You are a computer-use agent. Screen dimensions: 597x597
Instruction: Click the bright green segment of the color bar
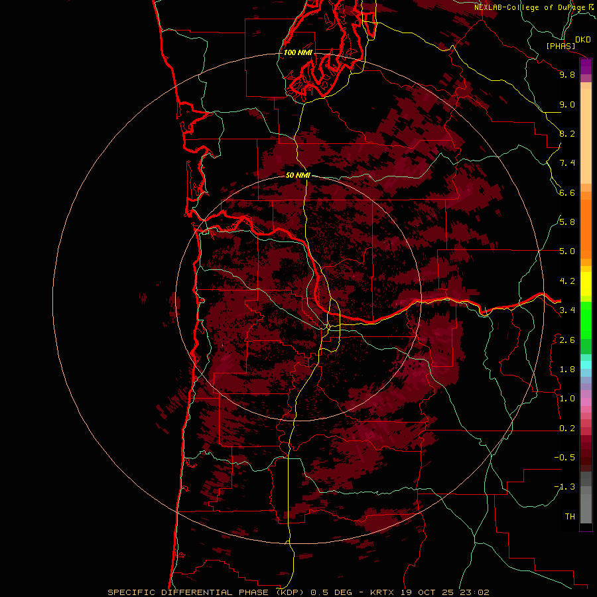(586, 320)
